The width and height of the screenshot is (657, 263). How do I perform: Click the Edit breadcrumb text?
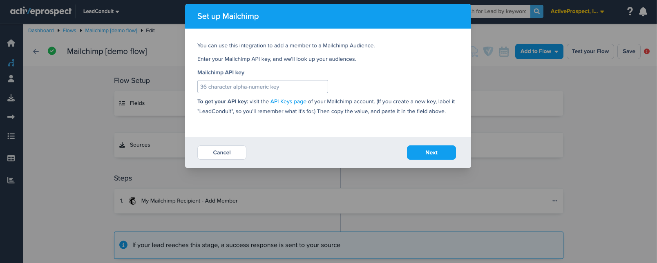coord(150,31)
